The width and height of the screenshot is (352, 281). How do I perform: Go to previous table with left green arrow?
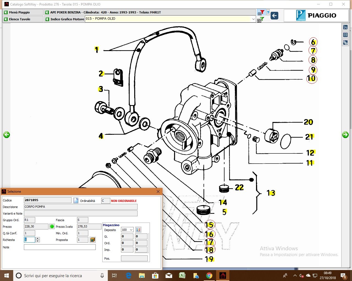(7, 134)
